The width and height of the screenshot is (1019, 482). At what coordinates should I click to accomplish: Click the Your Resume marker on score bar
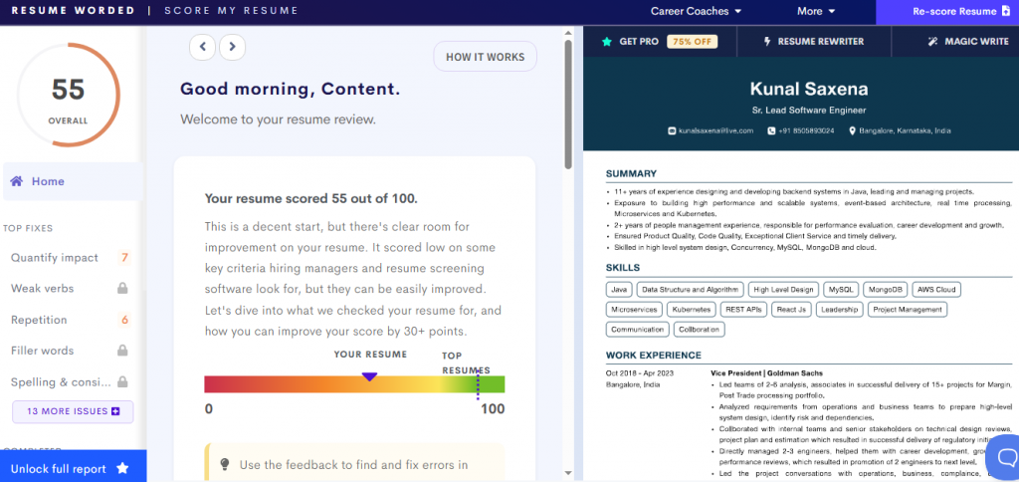click(x=369, y=375)
